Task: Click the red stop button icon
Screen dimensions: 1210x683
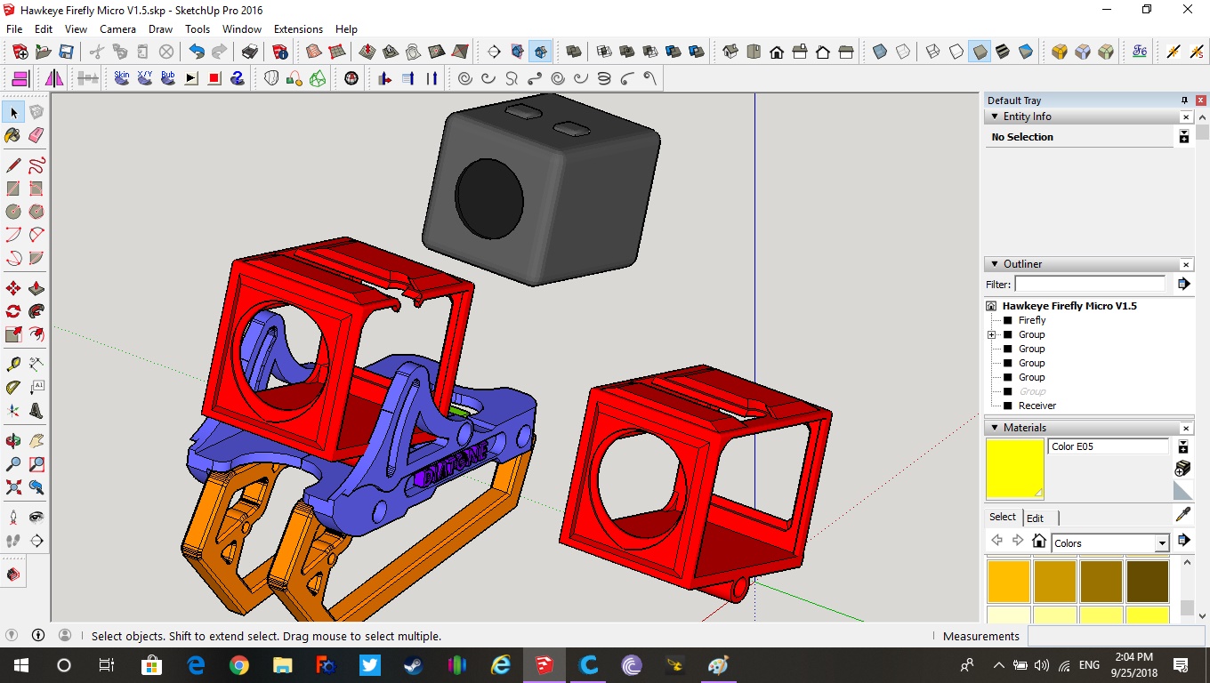Action: [214, 78]
